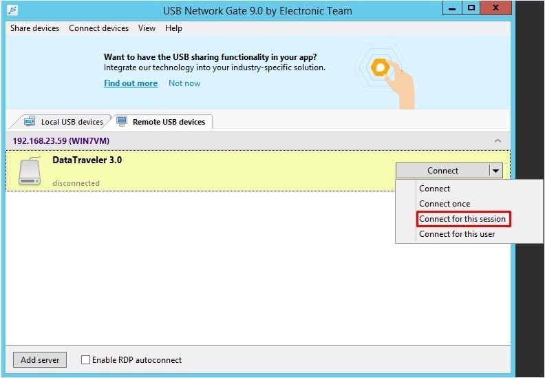Click the disconnected status text
This screenshot has width=545, height=378.
[76, 183]
